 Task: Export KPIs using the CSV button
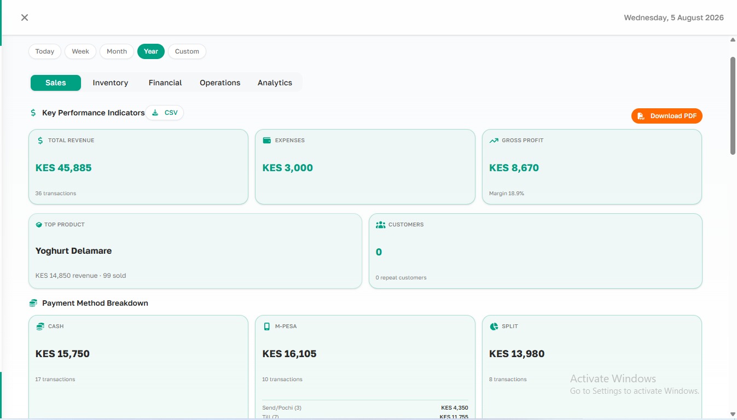tap(165, 113)
